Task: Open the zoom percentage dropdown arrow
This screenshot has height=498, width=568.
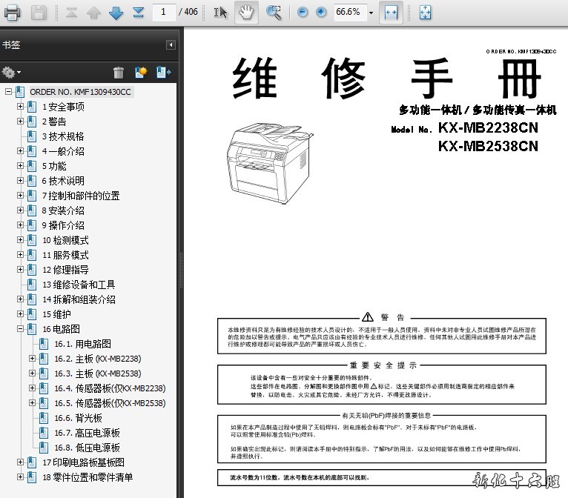Action: (x=371, y=13)
